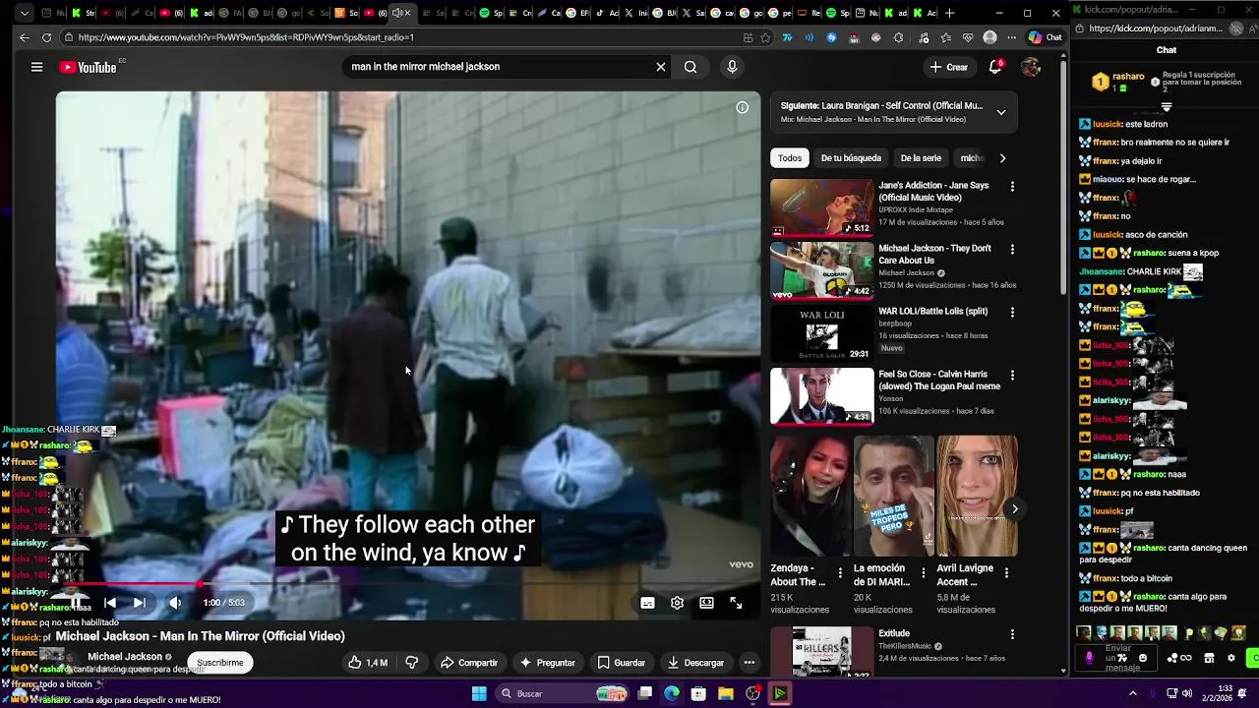Screen dimensions: 1259x708
Task: Seek on the red video progress bar
Action: coord(407,584)
